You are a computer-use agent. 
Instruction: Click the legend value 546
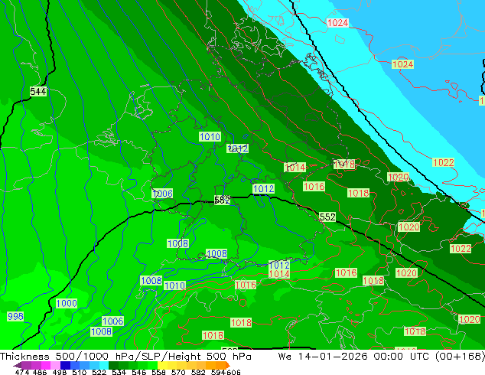point(139,372)
